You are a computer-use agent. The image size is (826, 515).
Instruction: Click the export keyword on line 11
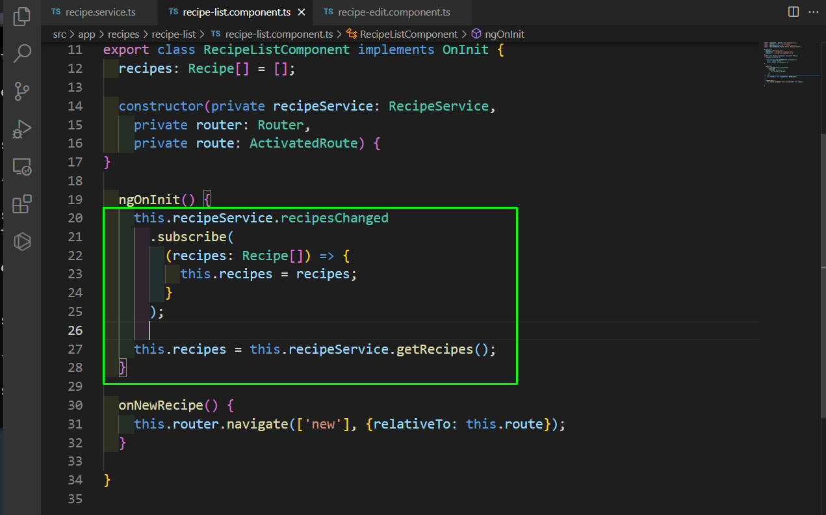click(126, 49)
